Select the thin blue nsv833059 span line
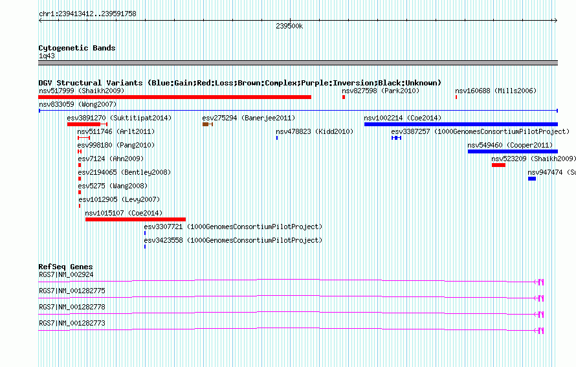 [298, 111]
